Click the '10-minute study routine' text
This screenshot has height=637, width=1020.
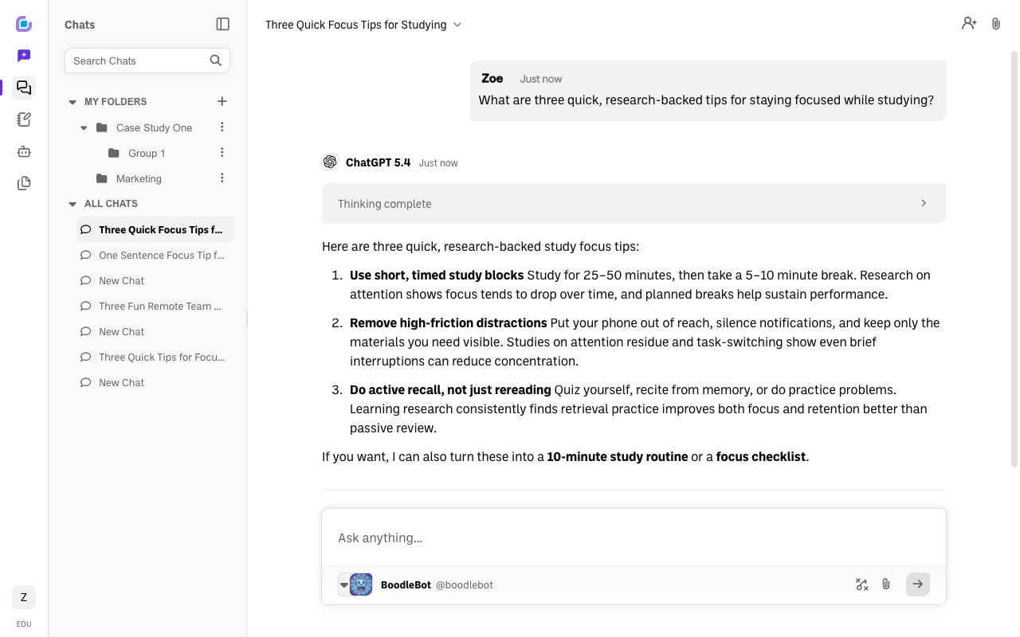pyautogui.click(x=618, y=457)
